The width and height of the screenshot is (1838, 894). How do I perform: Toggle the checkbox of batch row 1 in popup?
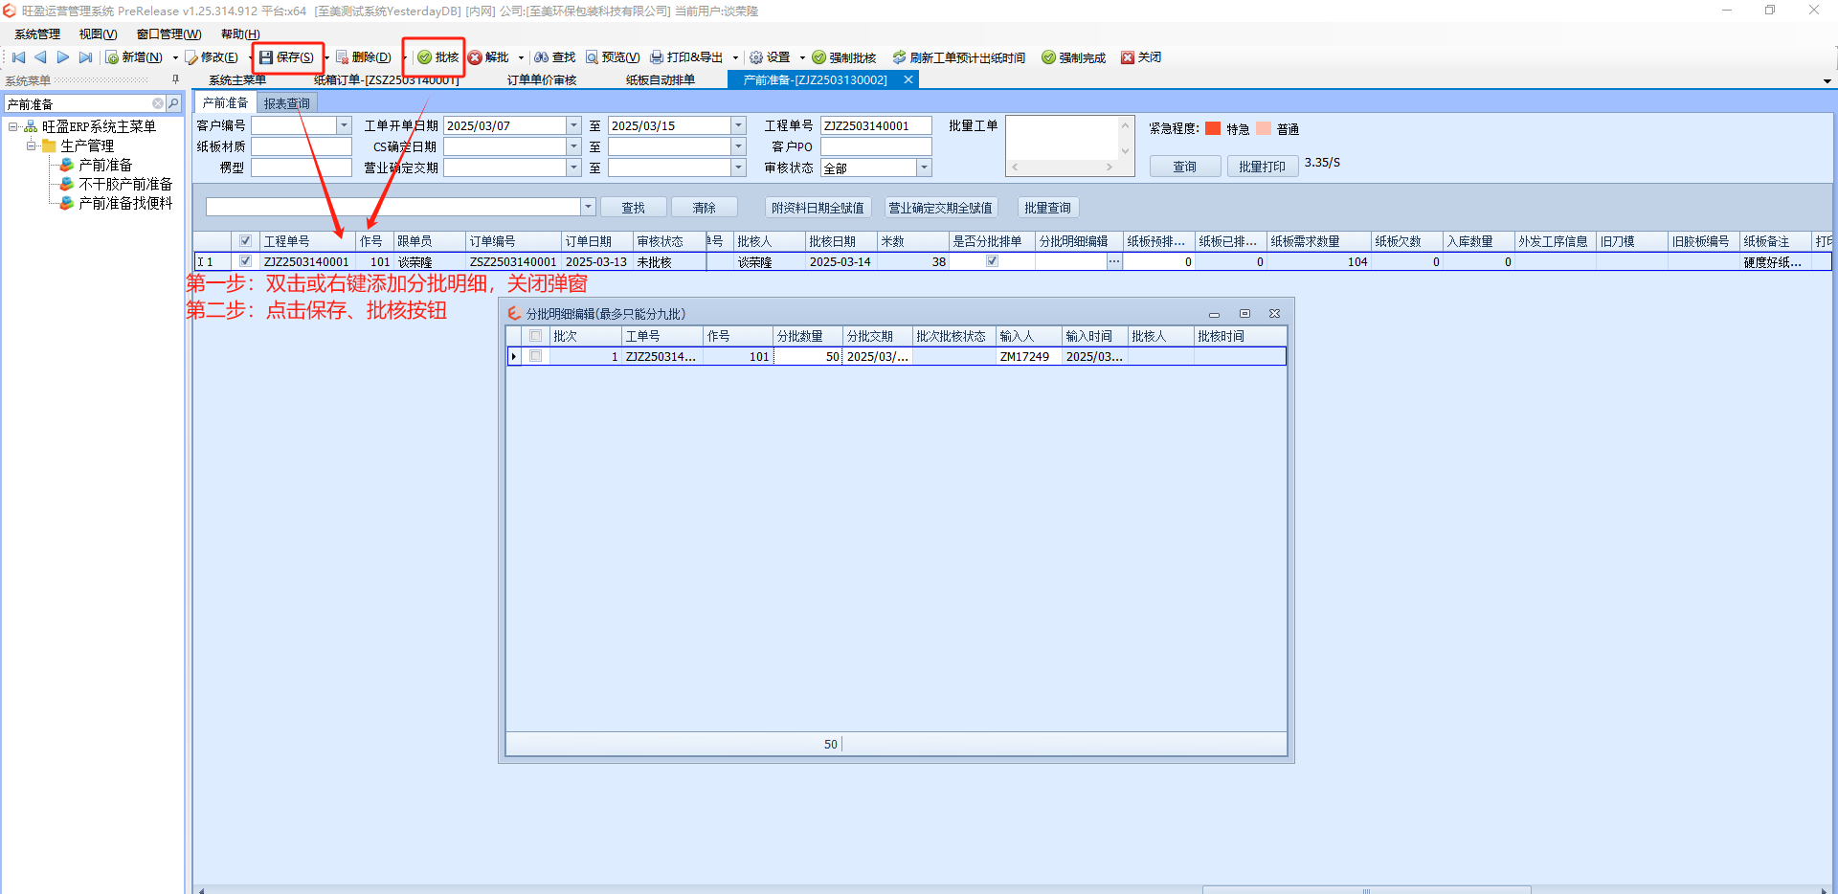[x=536, y=356]
